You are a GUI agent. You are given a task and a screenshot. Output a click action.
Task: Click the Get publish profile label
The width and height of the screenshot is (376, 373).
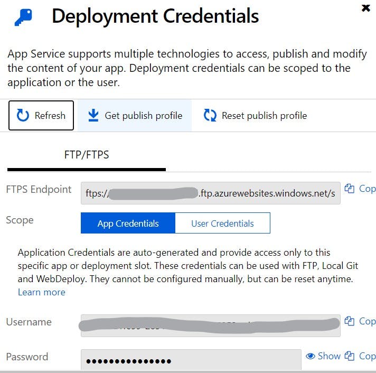(x=144, y=116)
